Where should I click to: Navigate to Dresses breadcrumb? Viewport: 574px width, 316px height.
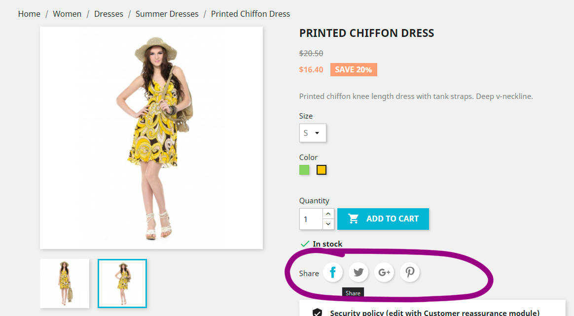pos(108,14)
